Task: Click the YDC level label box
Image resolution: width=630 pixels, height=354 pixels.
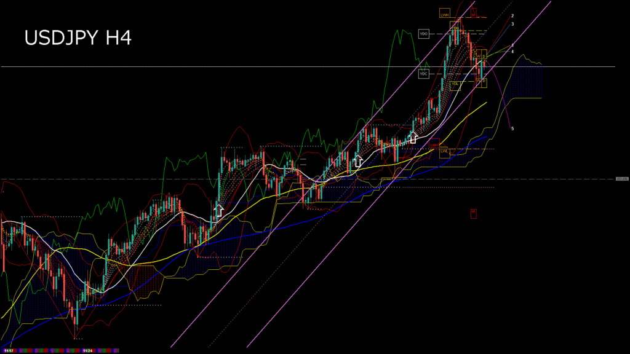Action: [x=423, y=74]
